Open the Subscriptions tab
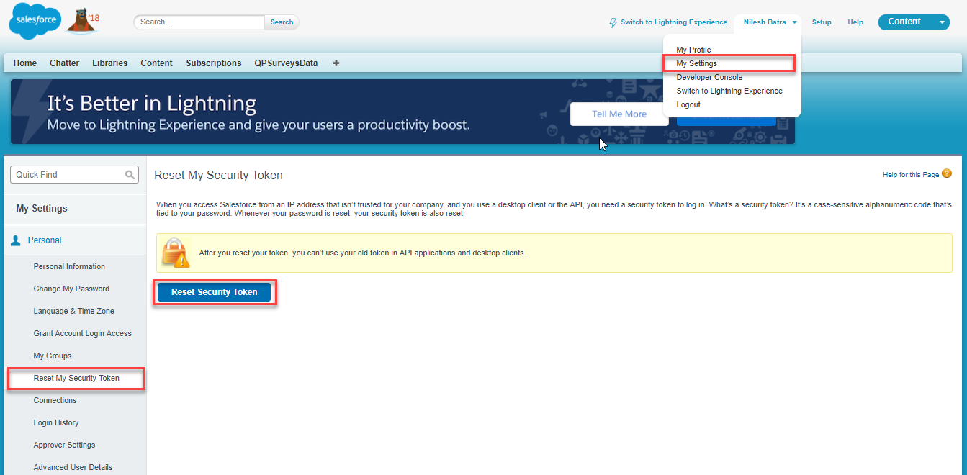Screen dimensions: 967x475 [213, 63]
